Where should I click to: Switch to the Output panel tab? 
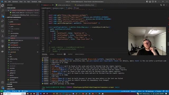point(70,54)
